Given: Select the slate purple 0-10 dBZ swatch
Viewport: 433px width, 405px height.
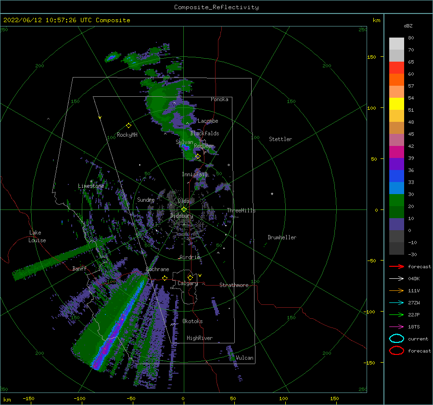Looking at the screenshot, I should 396,224.
